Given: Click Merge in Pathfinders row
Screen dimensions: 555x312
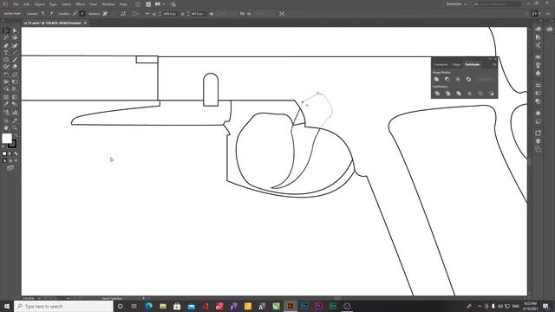Looking at the screenshot, I should coord(459,94).
